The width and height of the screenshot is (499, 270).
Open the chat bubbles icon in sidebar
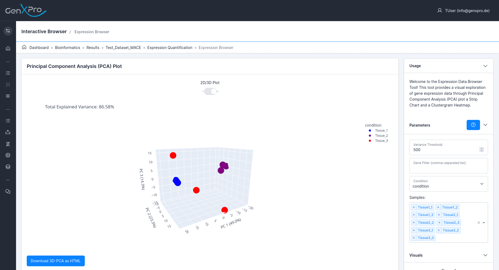tap(8, 191)
